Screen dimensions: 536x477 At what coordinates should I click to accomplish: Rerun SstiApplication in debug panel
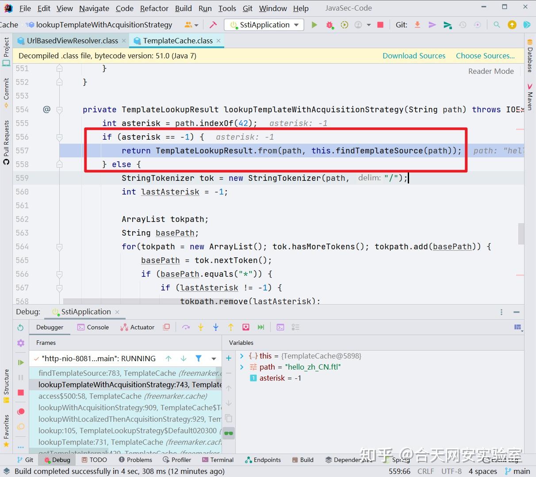pos(20,328)
